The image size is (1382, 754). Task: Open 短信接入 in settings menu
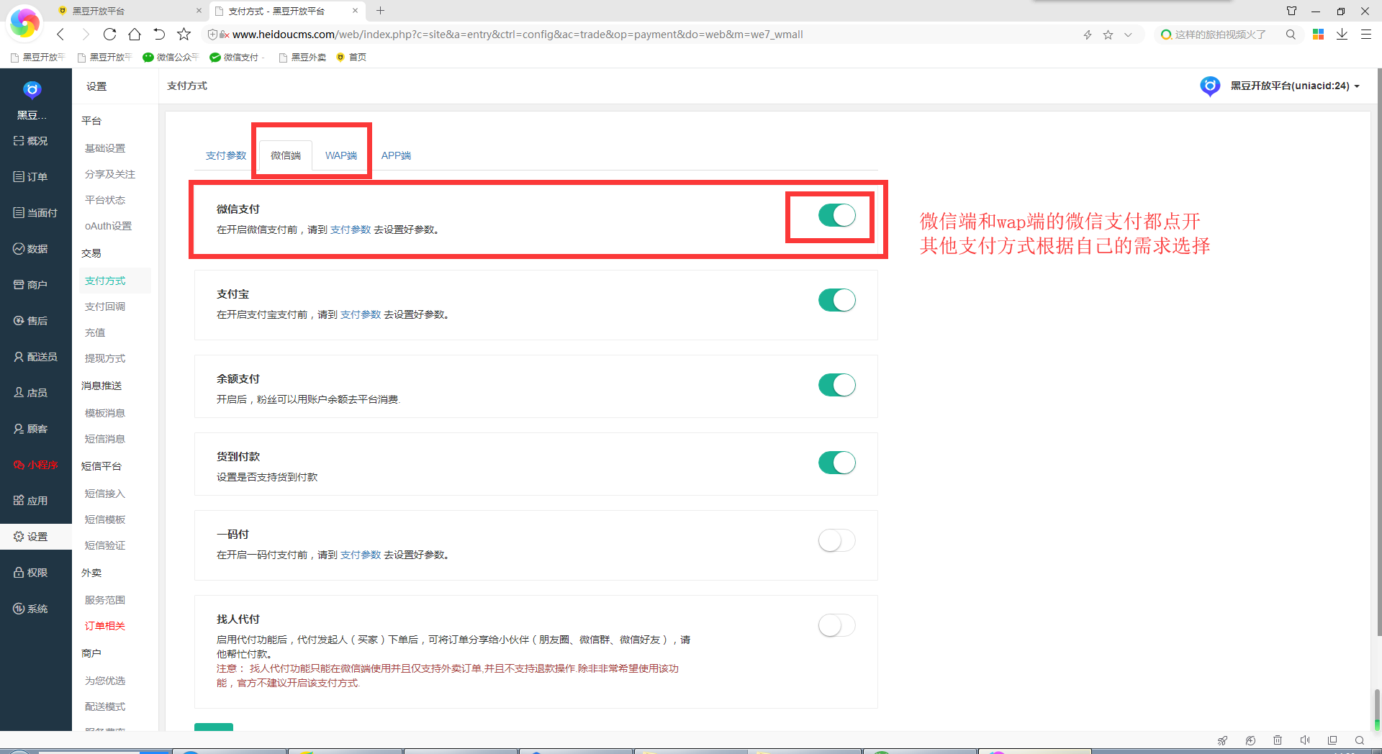pyautogui.click(x=105, y=494)
